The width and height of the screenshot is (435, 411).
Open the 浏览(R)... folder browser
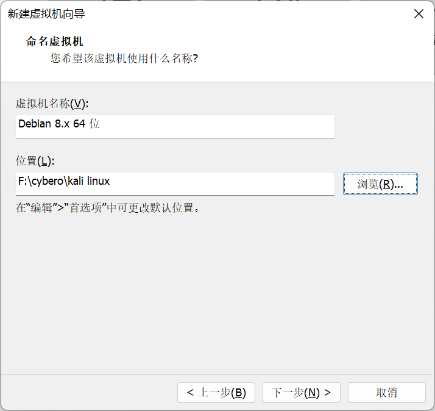pos(380,184)
